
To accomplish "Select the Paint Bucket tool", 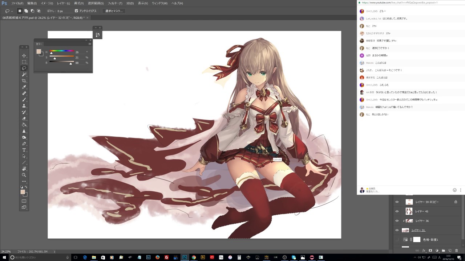I will click(24, 125).
